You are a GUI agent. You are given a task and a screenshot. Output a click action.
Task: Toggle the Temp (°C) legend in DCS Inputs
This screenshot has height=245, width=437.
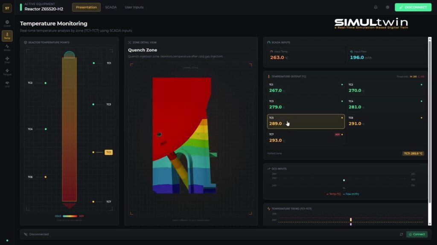pyautogui.click(x=333, y=194)
